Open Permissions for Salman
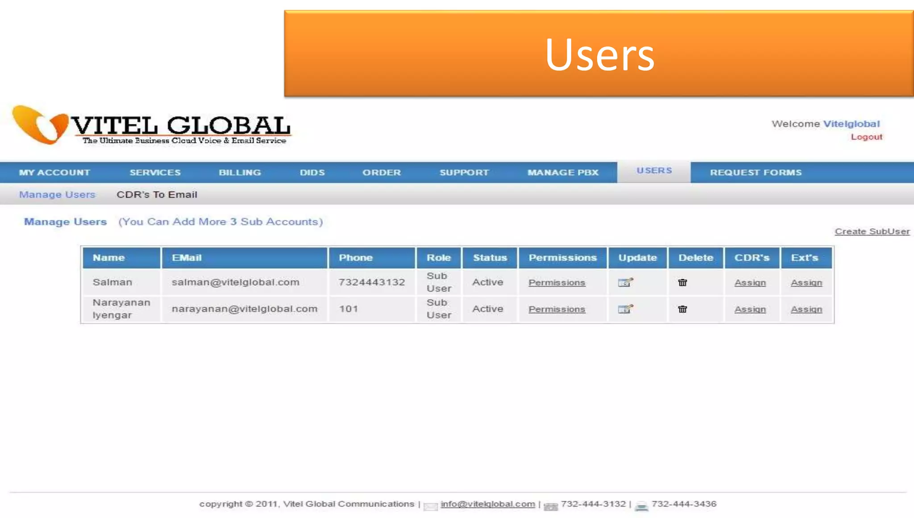 [x=557, y=282]
